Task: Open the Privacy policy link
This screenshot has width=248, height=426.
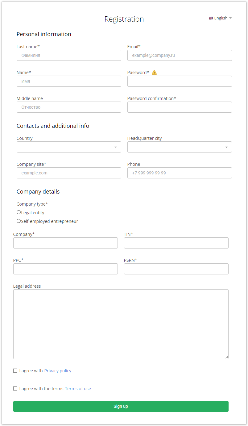Action: click(x=58, y=371)
